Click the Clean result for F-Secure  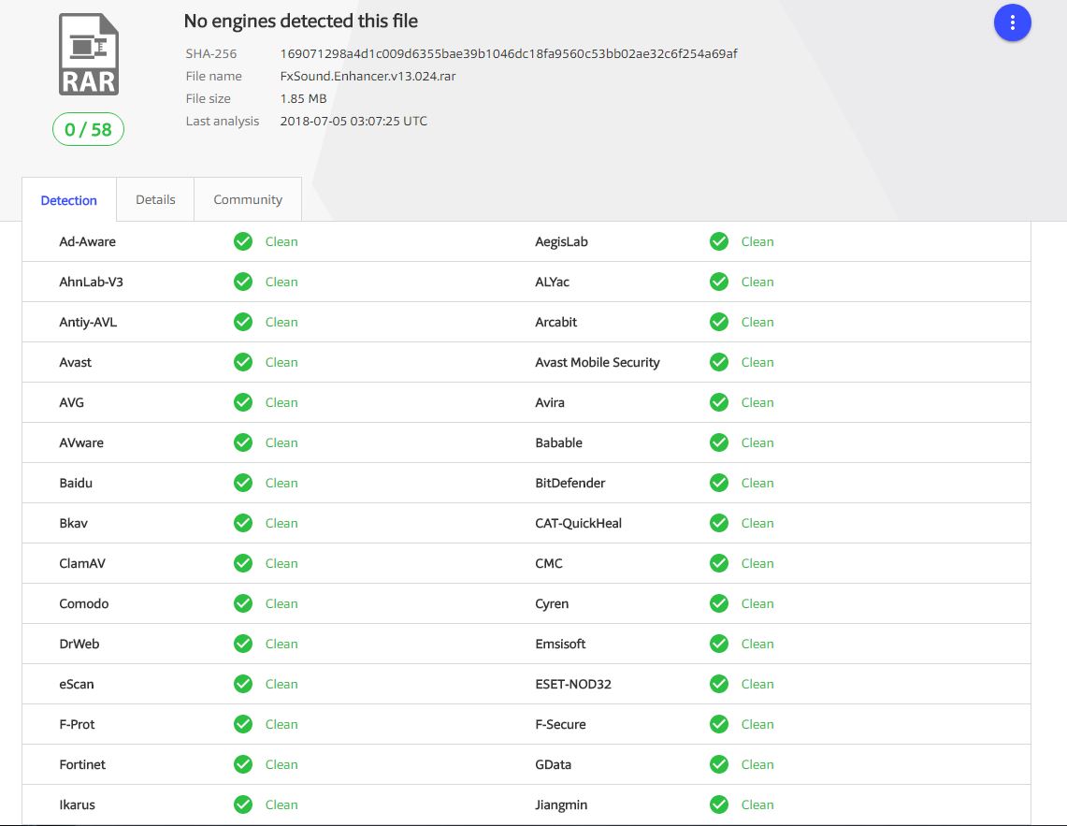click(x=757, y=724)
